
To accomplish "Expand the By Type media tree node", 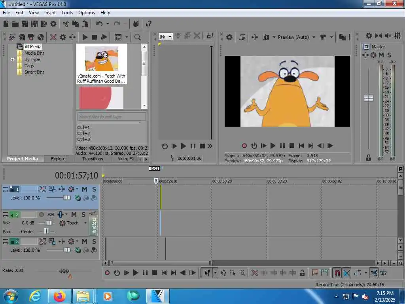I will point(12,59).
